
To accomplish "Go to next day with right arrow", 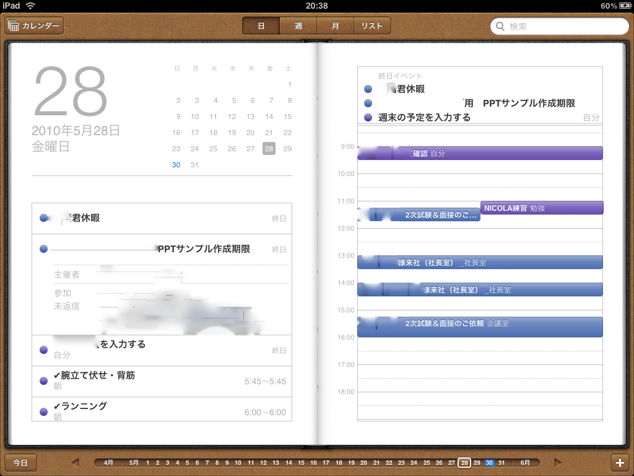I will click(x=558, y=462).
